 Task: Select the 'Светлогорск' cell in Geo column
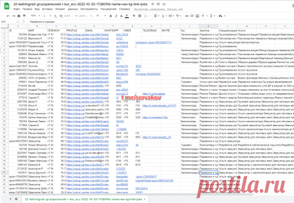coord(190,117)
